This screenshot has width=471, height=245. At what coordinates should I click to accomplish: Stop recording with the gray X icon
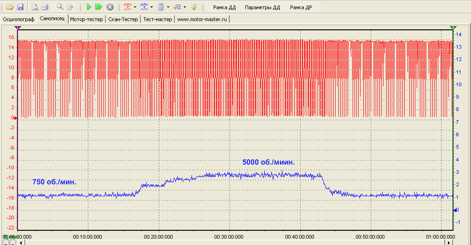pos(110,7)
